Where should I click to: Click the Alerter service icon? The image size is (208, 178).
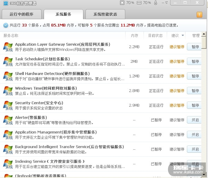click(8, 120)
